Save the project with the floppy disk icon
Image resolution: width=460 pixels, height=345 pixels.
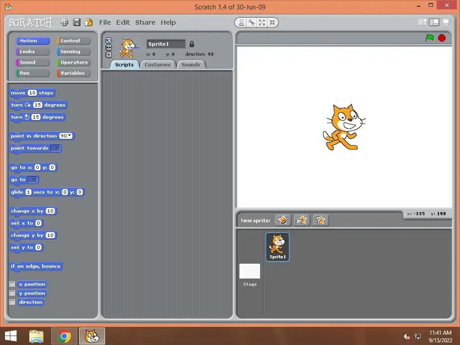(76, 22)
